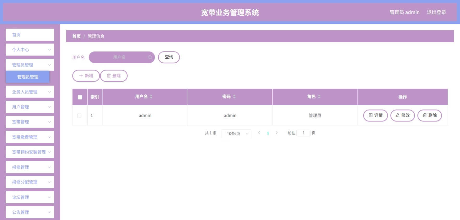Go to next page arrow
This screenshot has width=460, height=220.
tap(277, 133)
